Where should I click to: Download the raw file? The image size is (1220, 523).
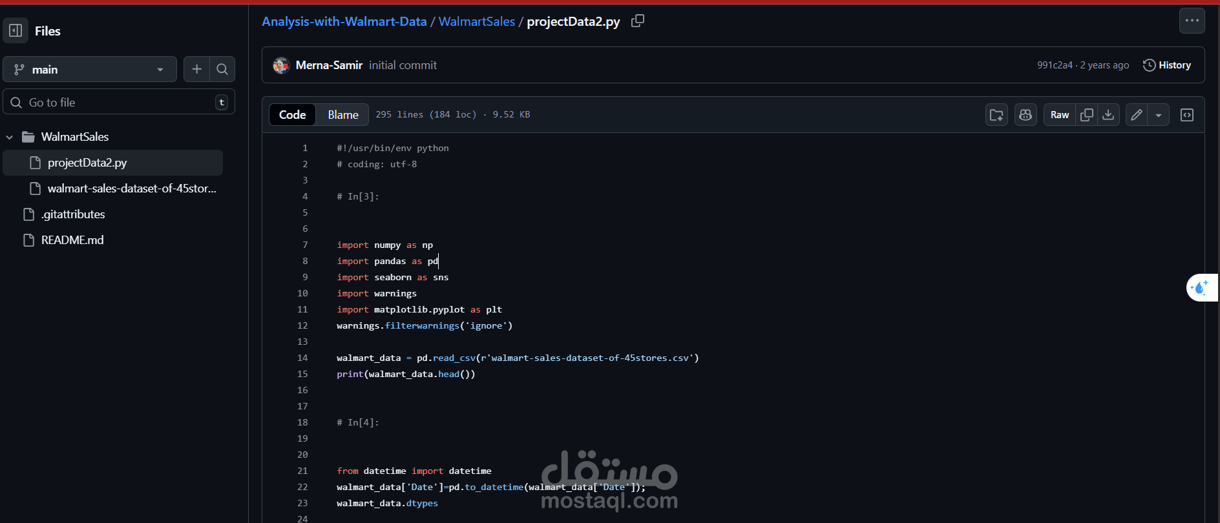coord(1108,115)
